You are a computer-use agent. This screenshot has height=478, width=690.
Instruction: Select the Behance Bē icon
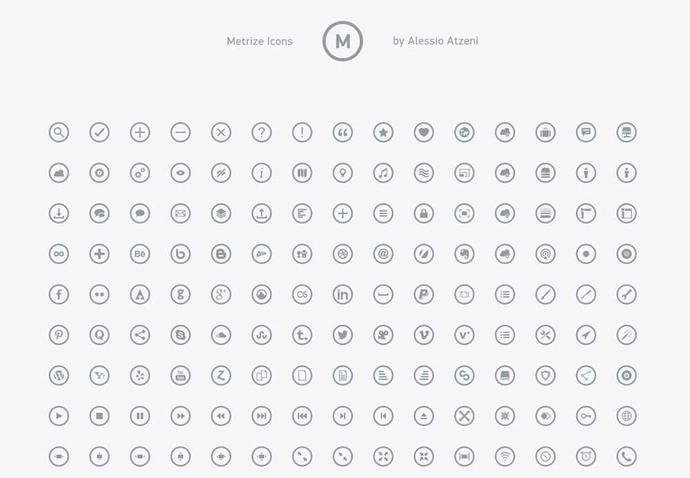pyautogui.click(x=140, y=254)
